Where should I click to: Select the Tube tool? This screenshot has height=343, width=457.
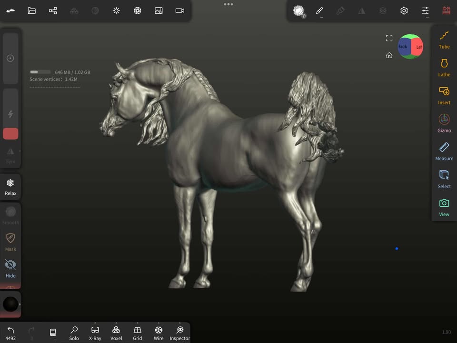coord(444,40)
